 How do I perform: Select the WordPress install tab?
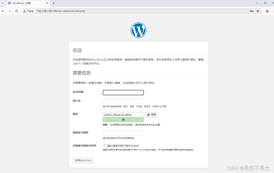coord(28,3)
